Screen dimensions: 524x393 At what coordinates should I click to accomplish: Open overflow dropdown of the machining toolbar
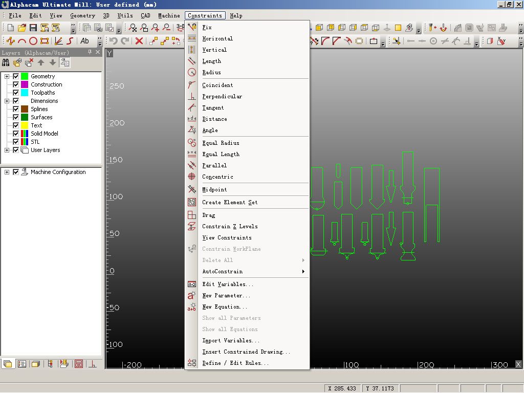(520, 28)
